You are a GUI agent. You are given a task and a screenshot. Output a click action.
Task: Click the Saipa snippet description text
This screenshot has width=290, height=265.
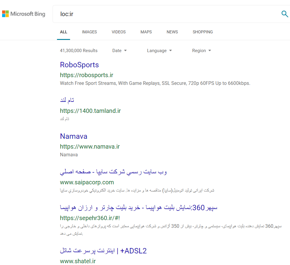[x=137, y=190]
